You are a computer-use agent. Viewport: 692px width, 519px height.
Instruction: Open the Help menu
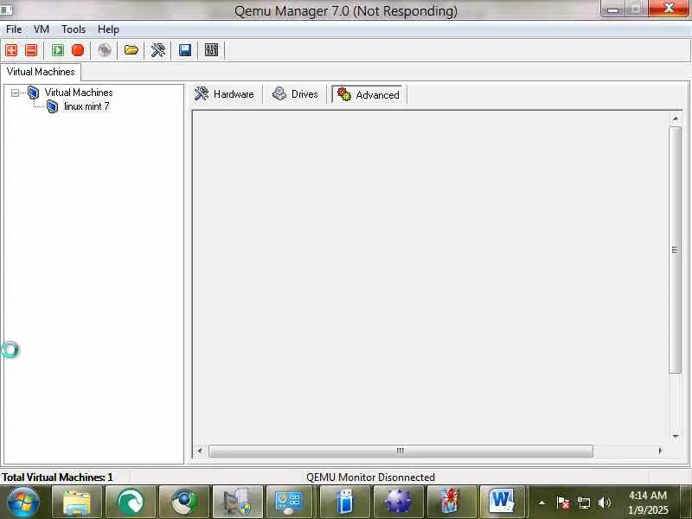pos(109,29)
